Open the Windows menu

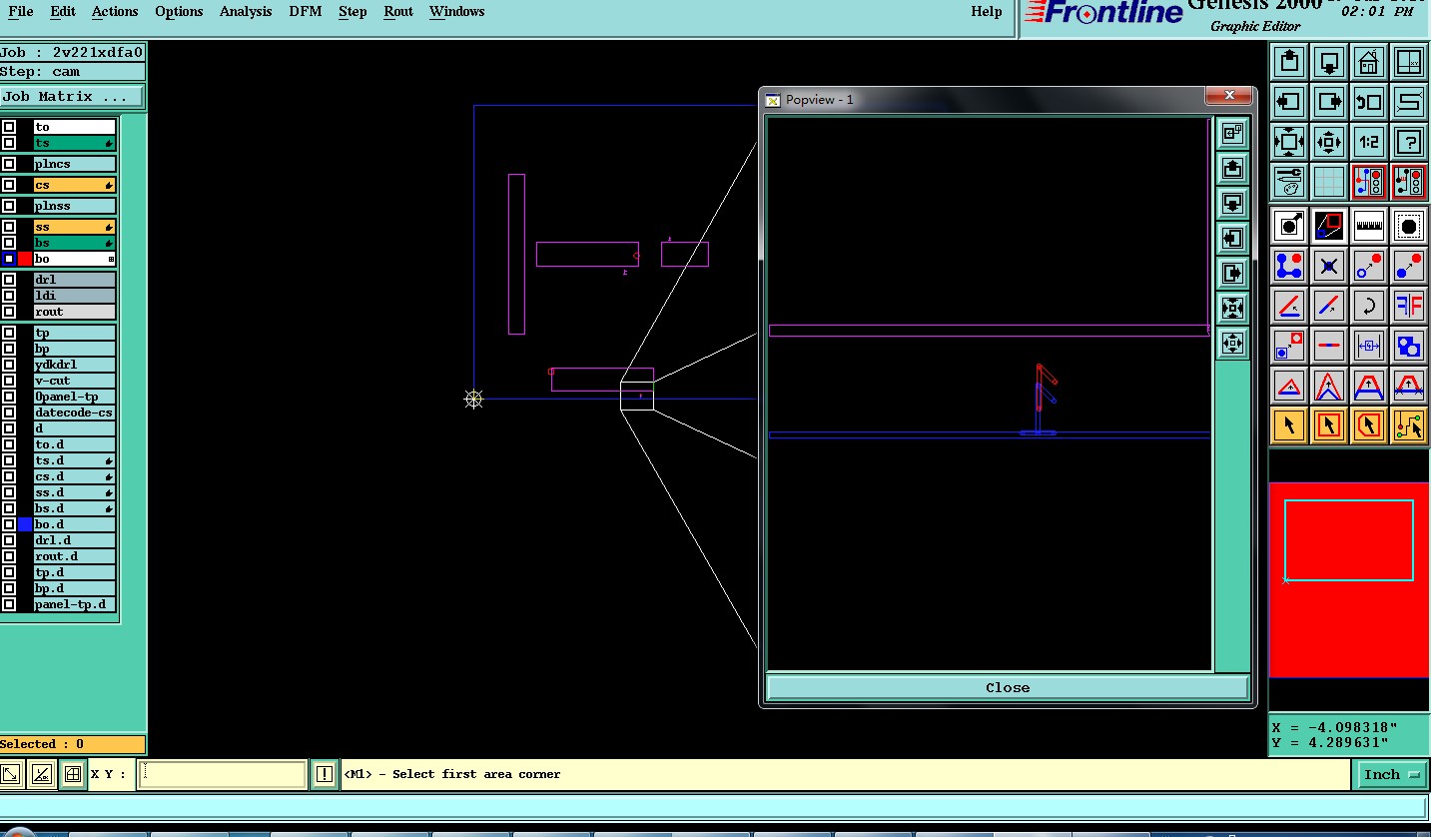[457, 12]
